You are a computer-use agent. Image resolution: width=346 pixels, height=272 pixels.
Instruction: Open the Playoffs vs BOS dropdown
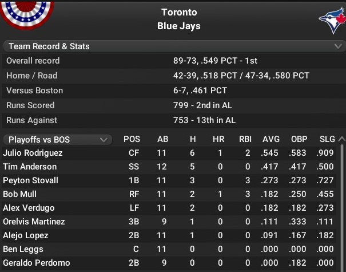pos(57,139)
